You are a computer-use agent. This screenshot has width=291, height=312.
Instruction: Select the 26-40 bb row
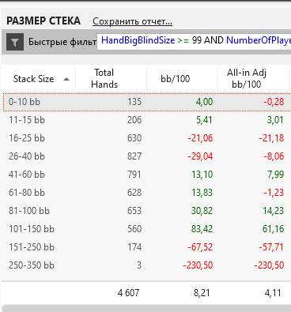point(146,156)
